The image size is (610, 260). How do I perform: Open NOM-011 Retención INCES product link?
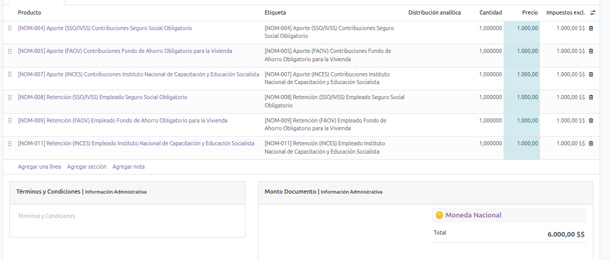tap(136, 143)
